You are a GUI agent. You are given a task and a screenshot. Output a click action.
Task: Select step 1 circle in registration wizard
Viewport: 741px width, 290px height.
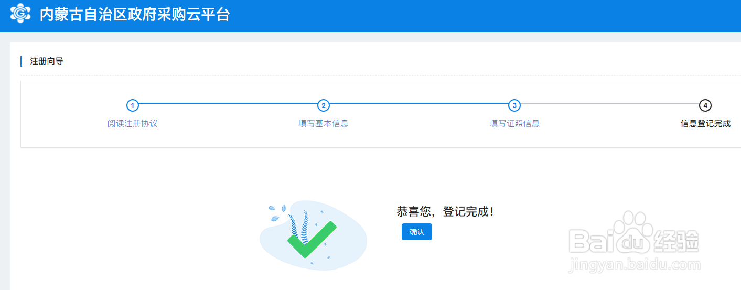[133, 105]
